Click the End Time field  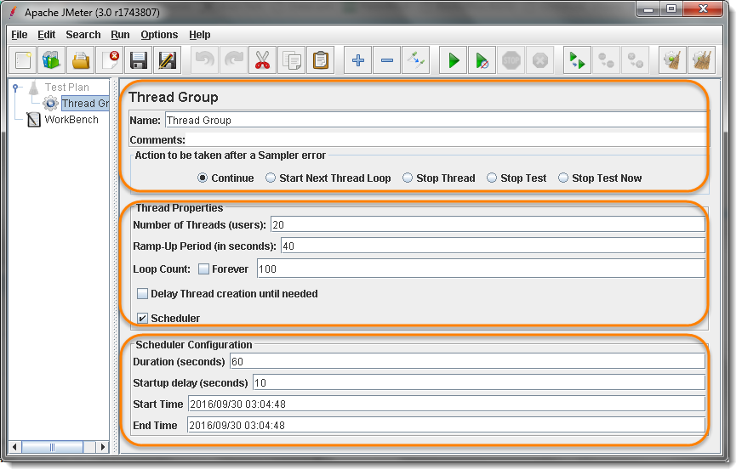coord(446,426)
